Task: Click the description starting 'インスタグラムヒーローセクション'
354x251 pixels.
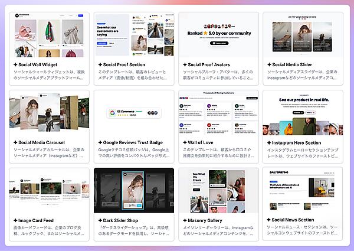Action: tap(303, 153)
